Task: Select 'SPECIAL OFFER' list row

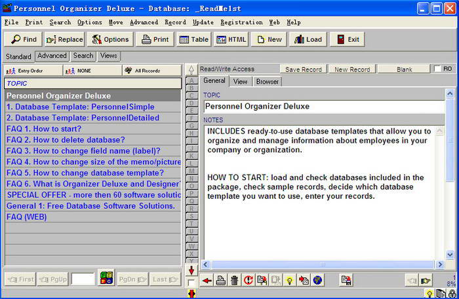Action: tap(93, 195)
